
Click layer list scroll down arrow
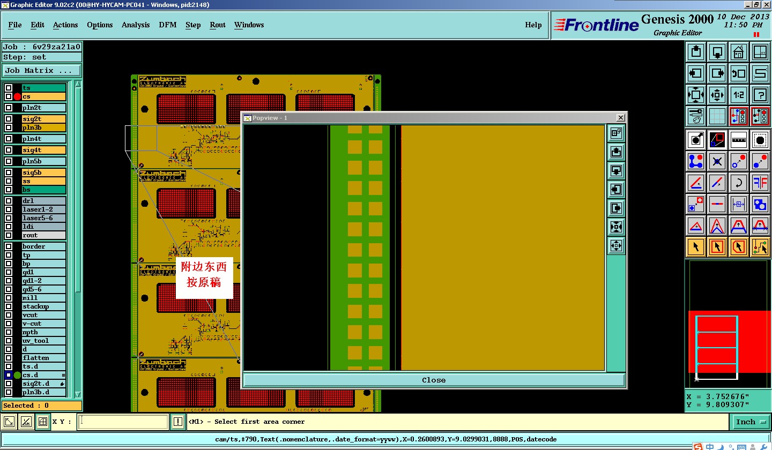pyautogui.click(x=78, y=394)
